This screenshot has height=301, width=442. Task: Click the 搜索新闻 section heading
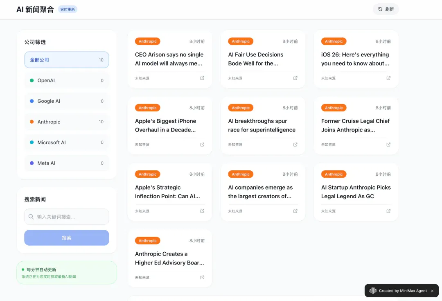[35, 199]
